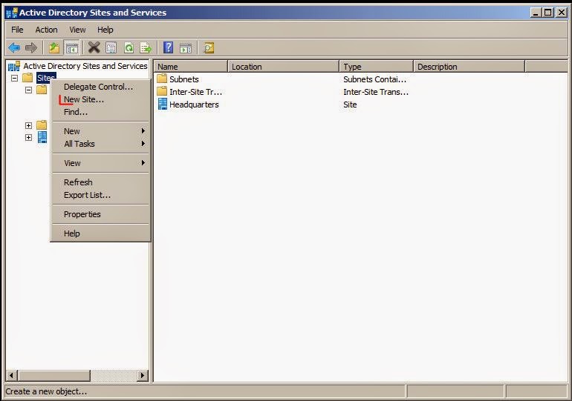Minimize the Active Directory Sites and Services window
Viewport: 572px width, 401px height.
536,13
